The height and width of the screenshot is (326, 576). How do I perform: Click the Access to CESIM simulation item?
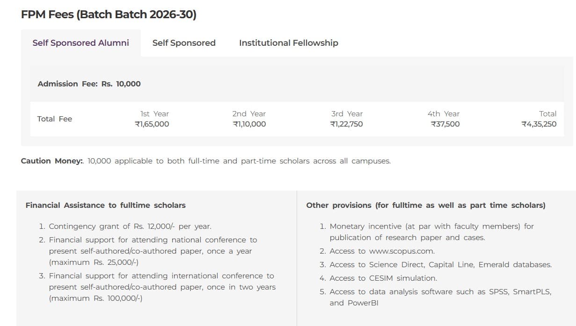coord(383,278)
